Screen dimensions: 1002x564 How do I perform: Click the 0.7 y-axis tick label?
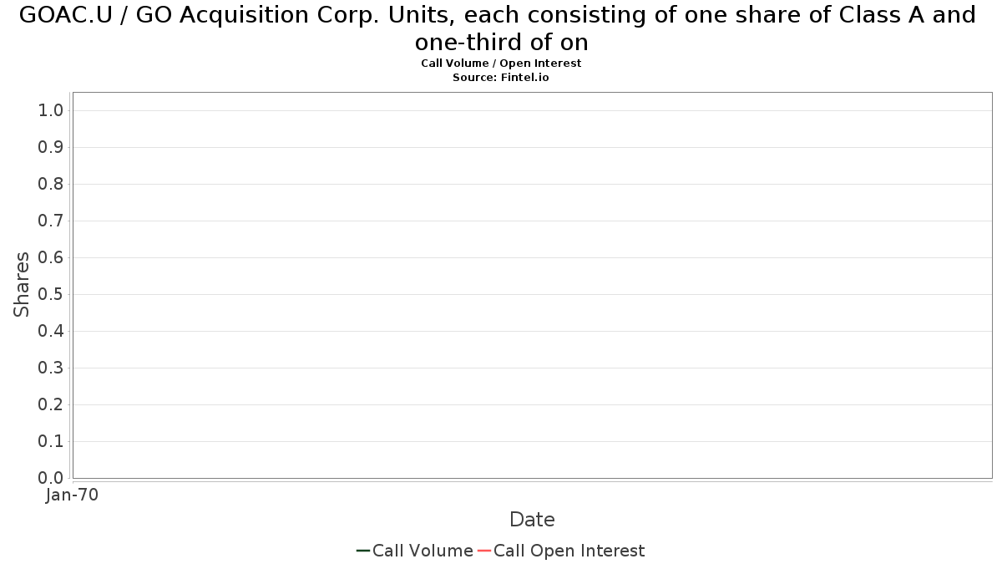point(51,221)
